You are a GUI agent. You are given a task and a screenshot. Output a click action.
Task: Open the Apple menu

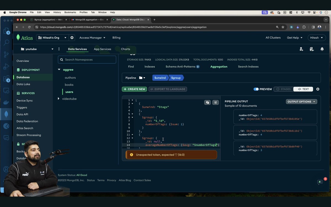point(4,12)
